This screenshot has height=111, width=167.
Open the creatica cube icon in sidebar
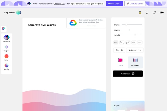click(x=6, y=37)
